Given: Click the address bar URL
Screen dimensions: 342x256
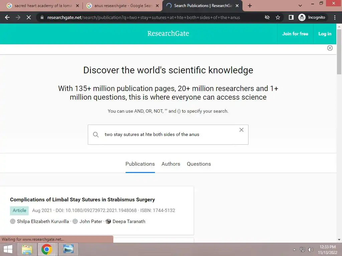Looking at the screenshot, I should (x=144, y=17).
